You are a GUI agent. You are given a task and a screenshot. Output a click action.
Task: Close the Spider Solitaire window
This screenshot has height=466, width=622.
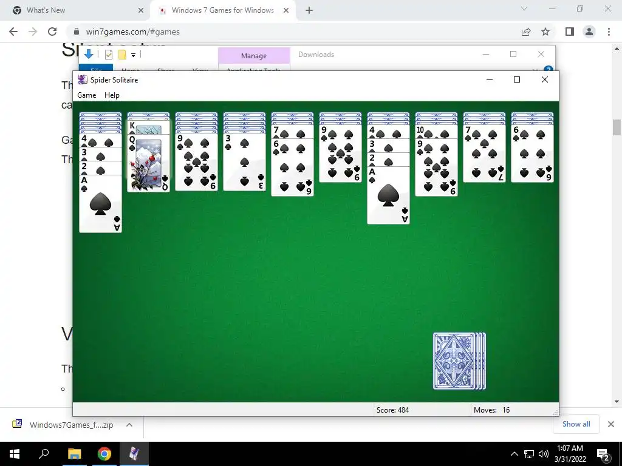pos(545,79)
